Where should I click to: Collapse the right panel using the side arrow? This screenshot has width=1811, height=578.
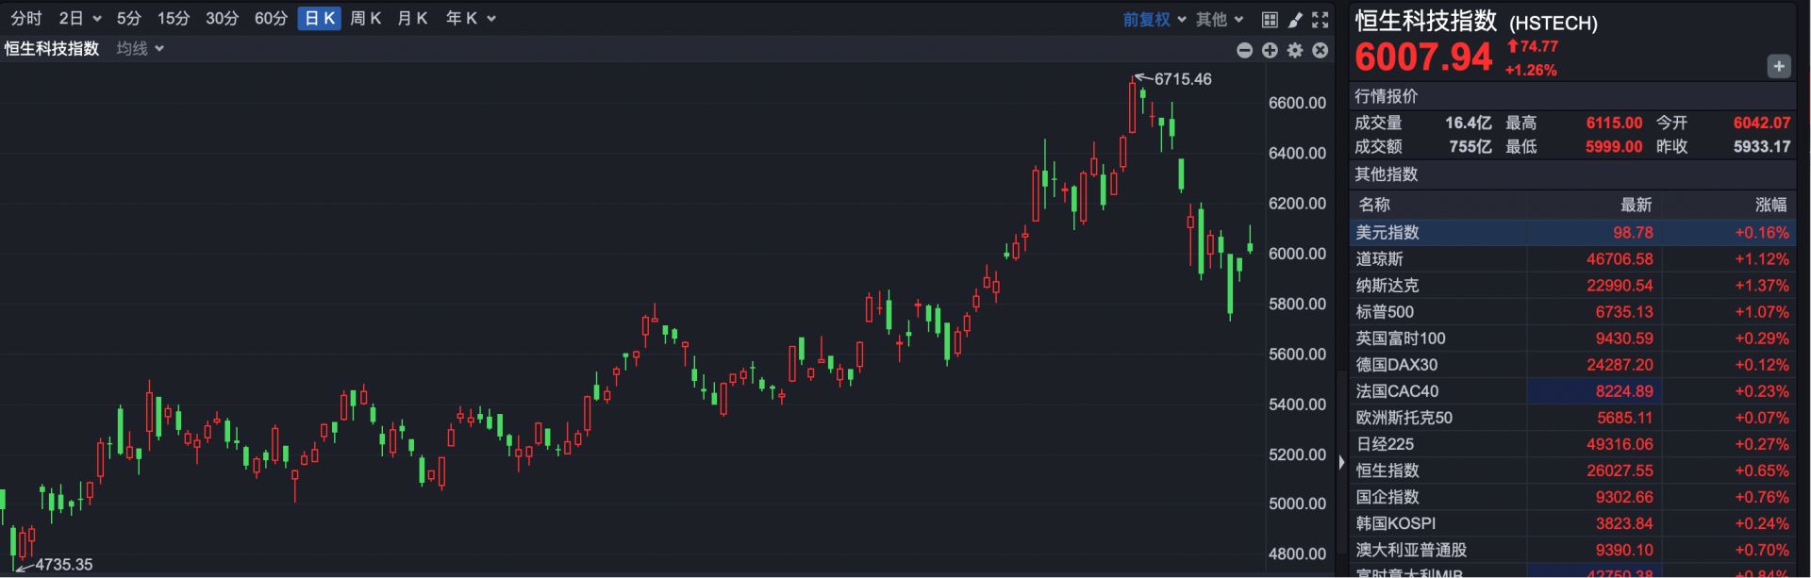1341,462
